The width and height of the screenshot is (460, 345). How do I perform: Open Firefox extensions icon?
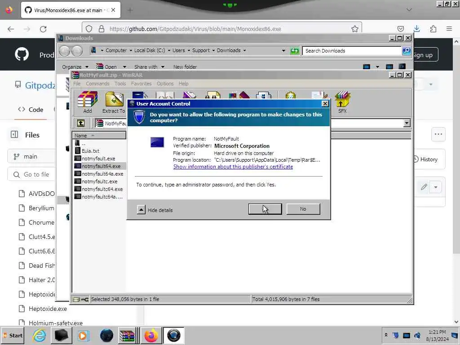click(433, 29)
